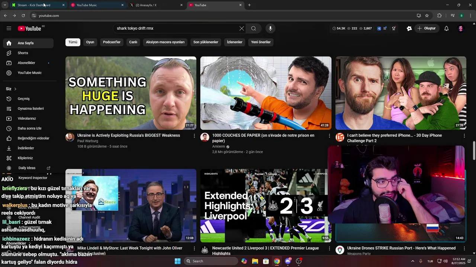Go back in browser history
Image resolution: width=476 pixels, height=267 pixels.
point(5,16)
